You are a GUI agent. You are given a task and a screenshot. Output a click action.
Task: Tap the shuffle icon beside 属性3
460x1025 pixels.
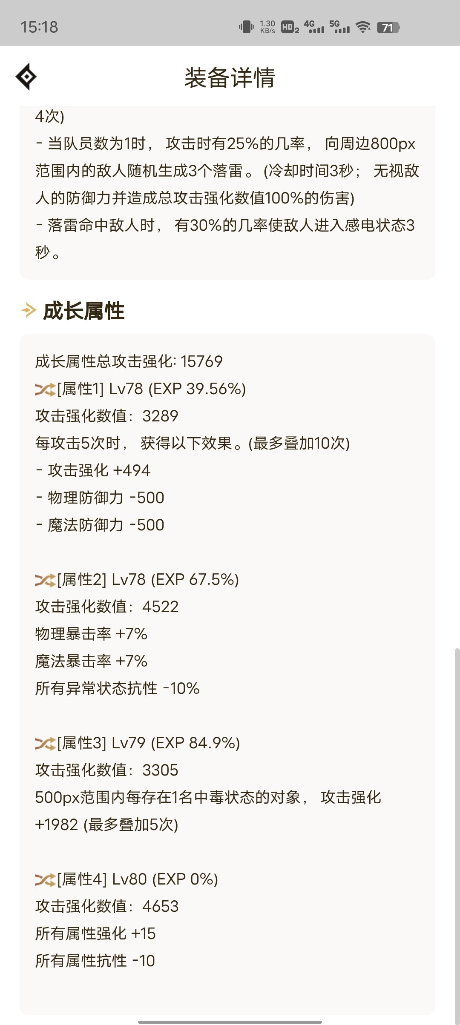(x=45, y=743)
